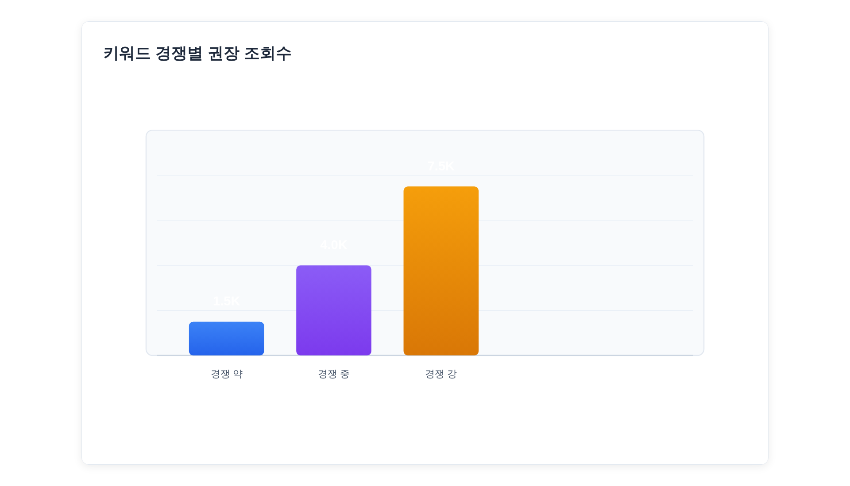Screen dimensions: 850x486
Task: Select the 경쟁 강 axis label
Action: [x=440, y=374]
